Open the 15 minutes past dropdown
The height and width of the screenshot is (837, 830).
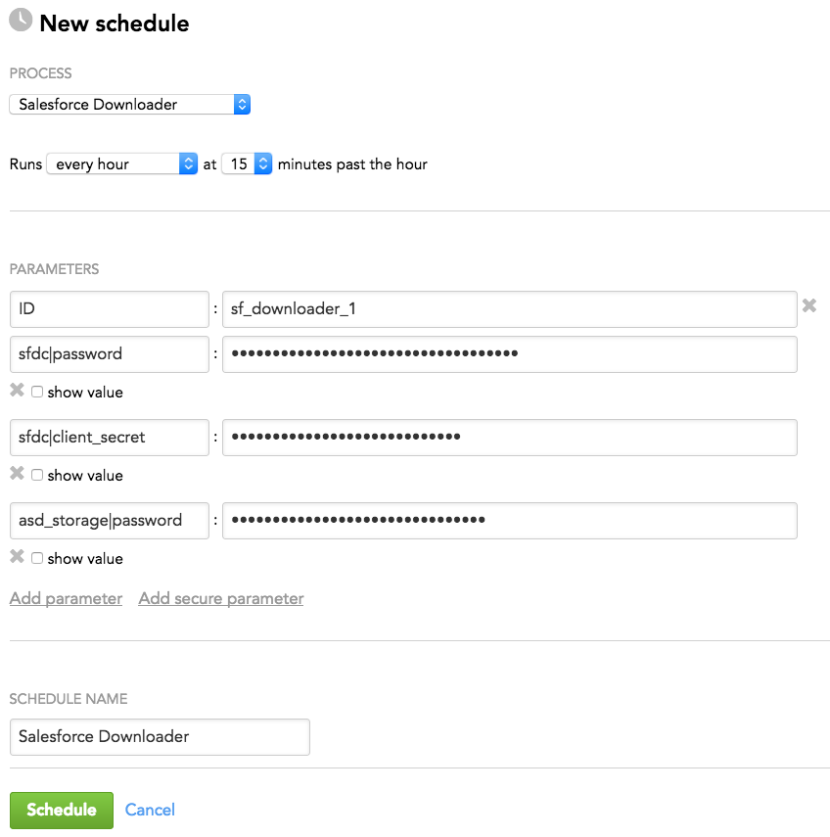tap(247, 163)
